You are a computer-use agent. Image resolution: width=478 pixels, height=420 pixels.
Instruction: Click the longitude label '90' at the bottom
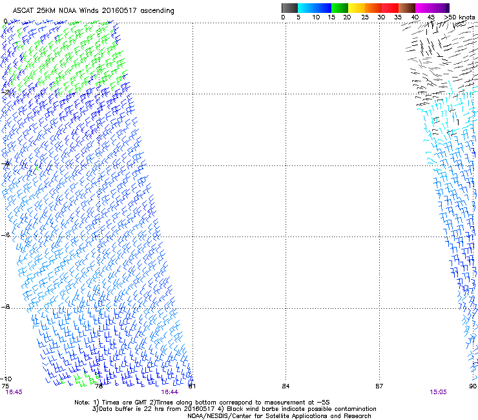click(x=473, y=386)
